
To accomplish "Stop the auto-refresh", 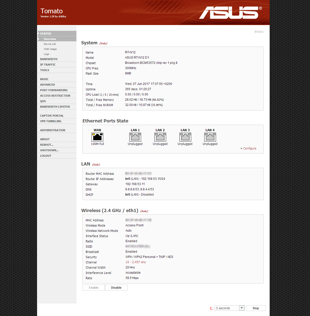I will [256, 308].
